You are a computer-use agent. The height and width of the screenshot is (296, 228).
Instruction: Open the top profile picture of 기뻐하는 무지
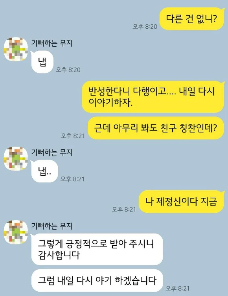16,49
